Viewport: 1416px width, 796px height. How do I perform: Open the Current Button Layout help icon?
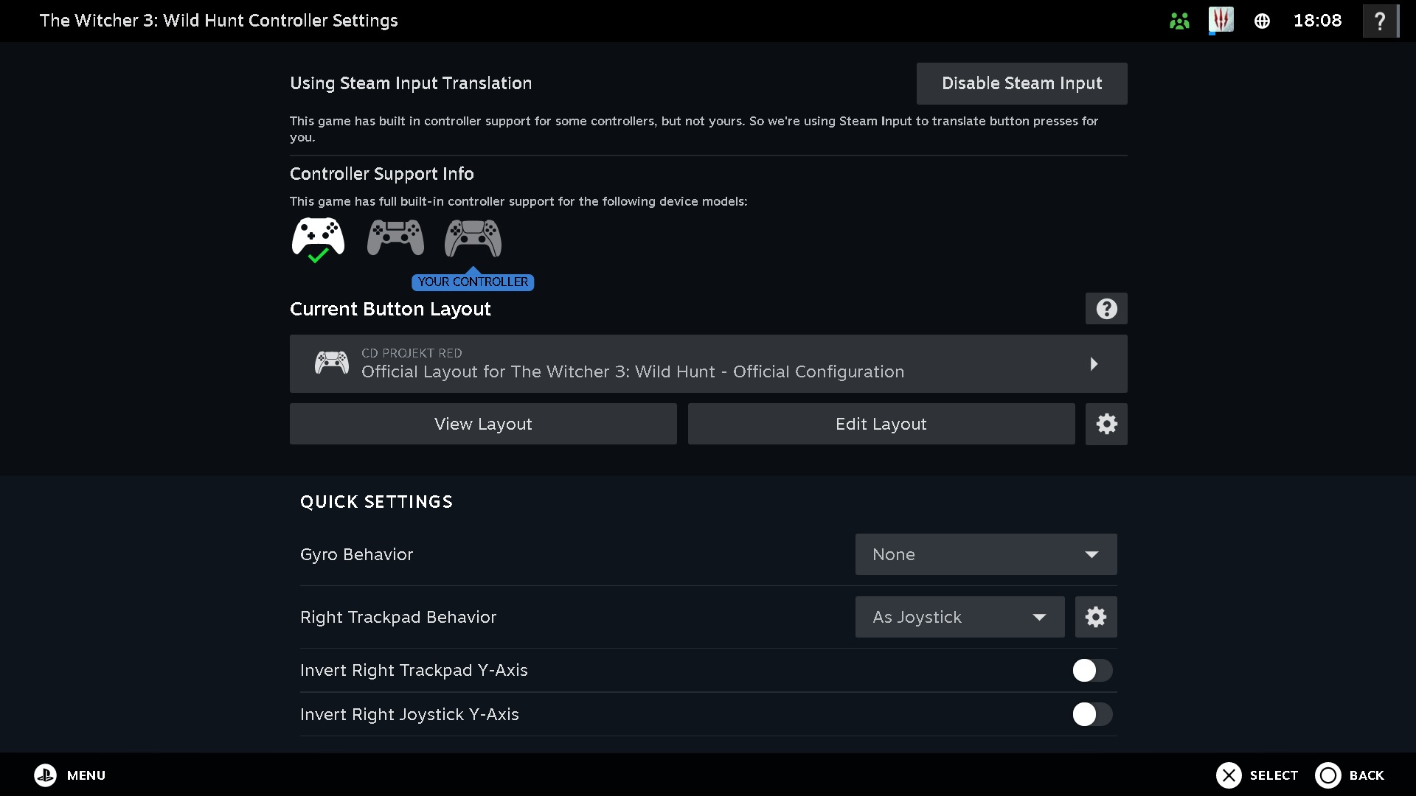click(x=1106, y=309)
